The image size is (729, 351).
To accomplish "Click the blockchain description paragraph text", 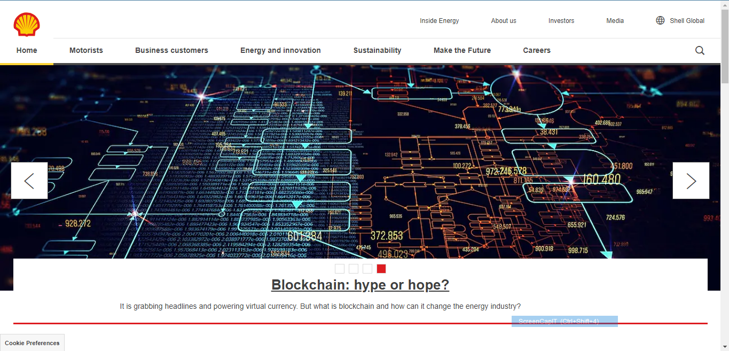I will 320,307.
